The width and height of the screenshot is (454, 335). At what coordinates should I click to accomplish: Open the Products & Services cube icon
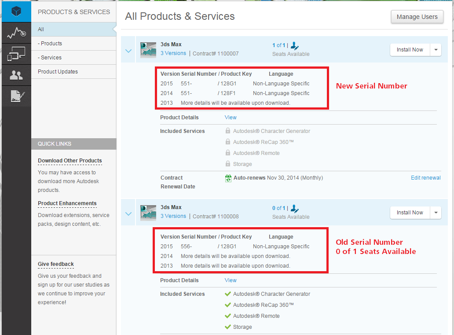point(16,11)
